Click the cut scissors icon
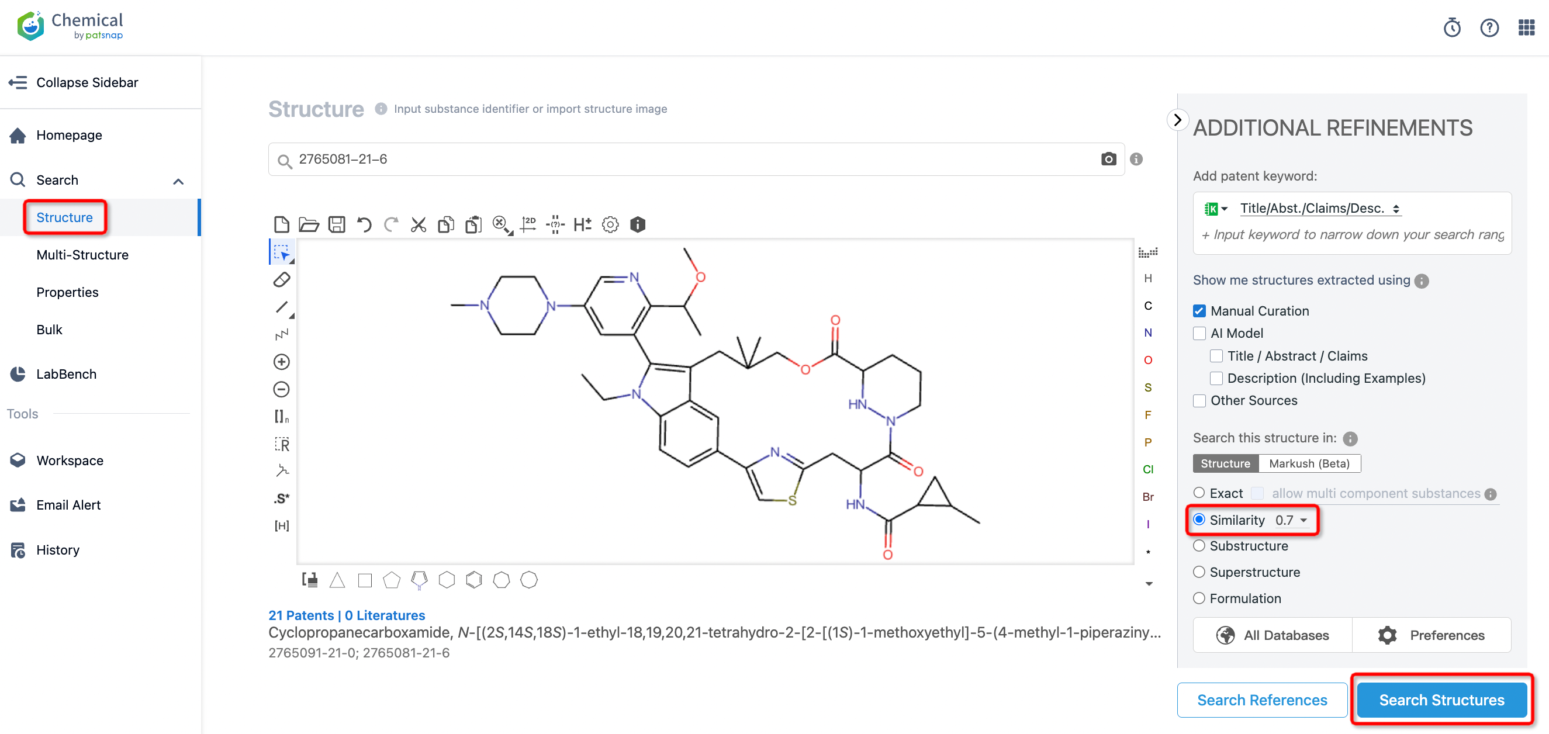 click(418, 225)
